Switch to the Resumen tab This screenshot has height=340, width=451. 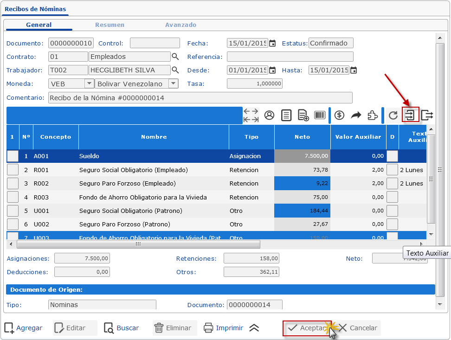tap(110, 25)
